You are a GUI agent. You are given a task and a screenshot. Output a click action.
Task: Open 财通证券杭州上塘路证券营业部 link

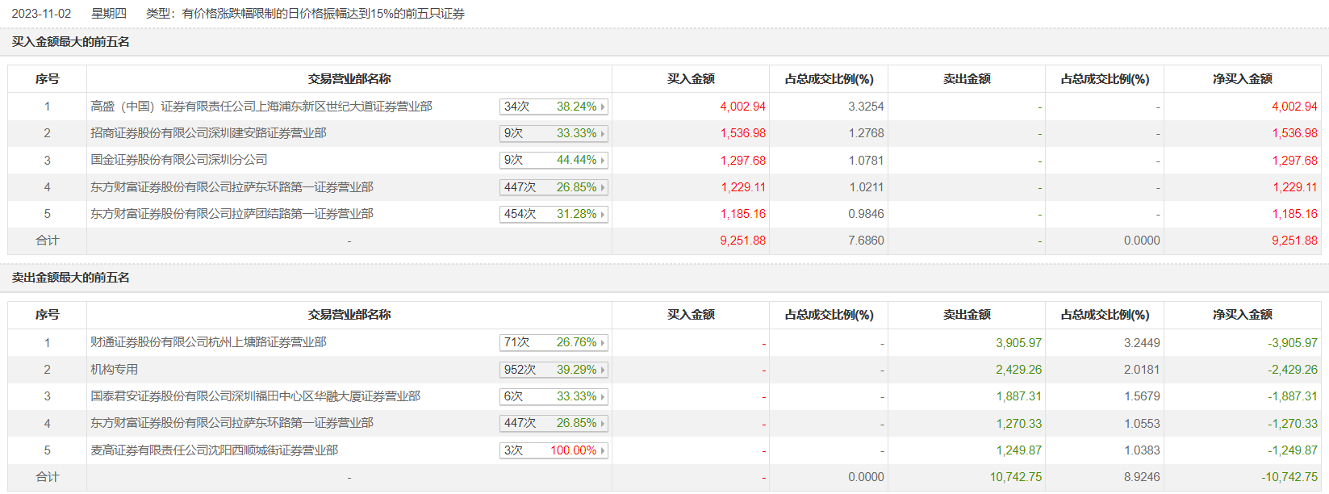coord(208,342)
